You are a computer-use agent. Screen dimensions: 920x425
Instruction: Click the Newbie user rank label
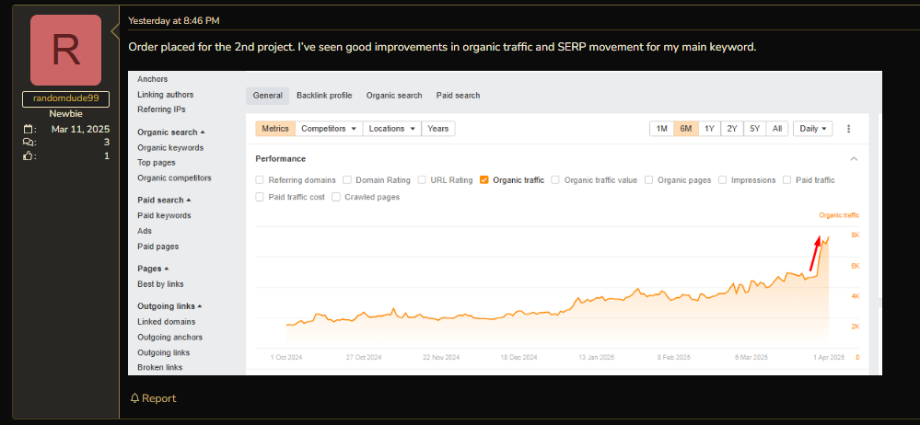[x=65, y=114]
